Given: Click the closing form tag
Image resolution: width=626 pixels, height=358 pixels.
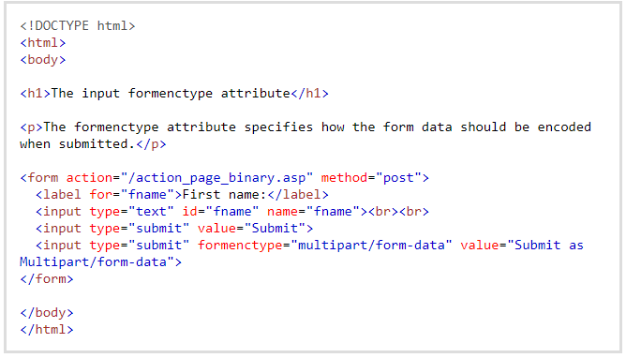Looking at the screenshot, I should click(47, 279).
